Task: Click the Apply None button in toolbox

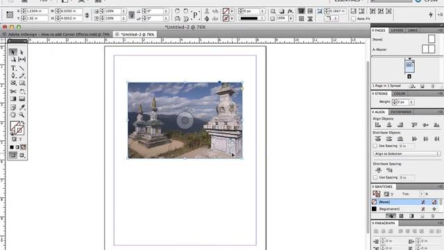Action: 24,147
